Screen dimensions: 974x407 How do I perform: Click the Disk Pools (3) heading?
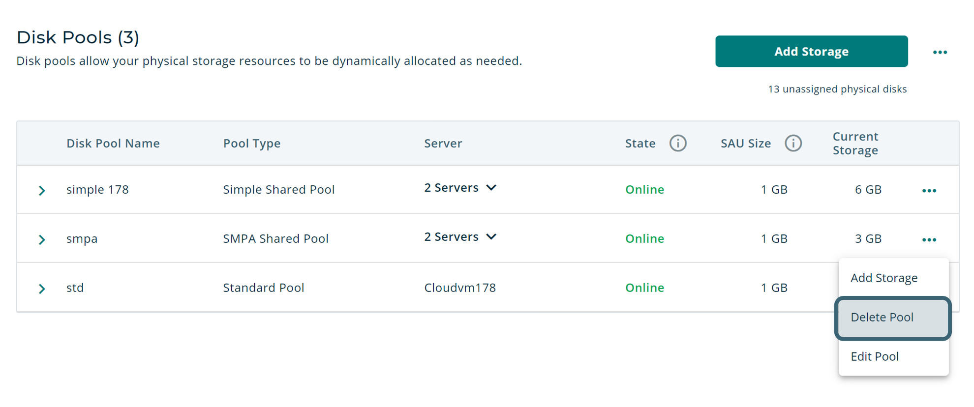point(78,37)
